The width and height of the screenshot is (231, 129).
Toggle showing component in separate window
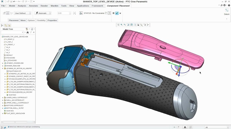[x=106, y=13]
